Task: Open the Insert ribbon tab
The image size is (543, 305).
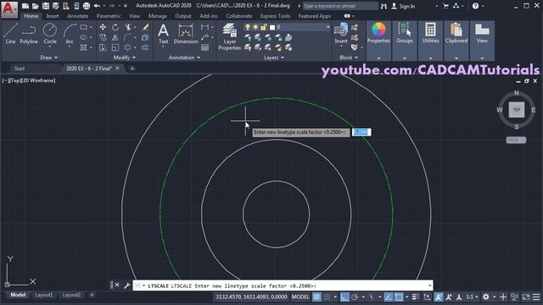Action: (x=53, y=16)
